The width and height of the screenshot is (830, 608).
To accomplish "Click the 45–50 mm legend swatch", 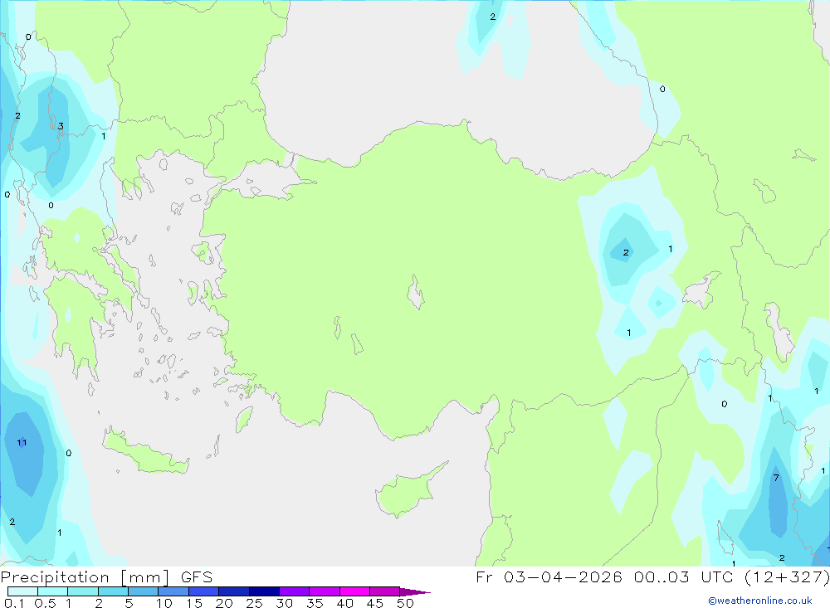I will (x=384, y=591).
